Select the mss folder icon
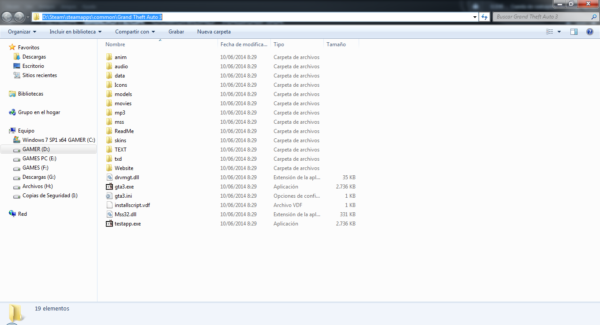Screen dimensions: 600x325 coord(109,122)
